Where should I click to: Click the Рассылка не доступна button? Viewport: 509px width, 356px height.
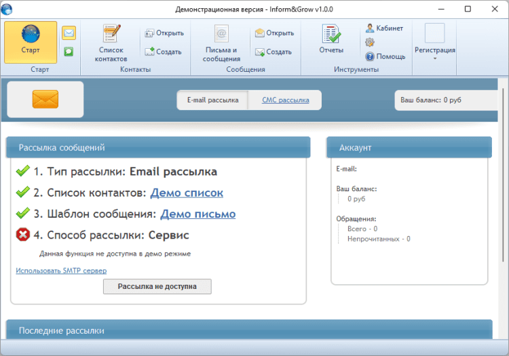tap(157, 287)
